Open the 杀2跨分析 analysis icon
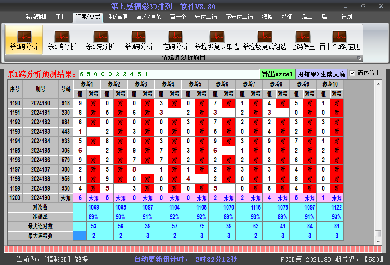390x265 pixels. 100,40
